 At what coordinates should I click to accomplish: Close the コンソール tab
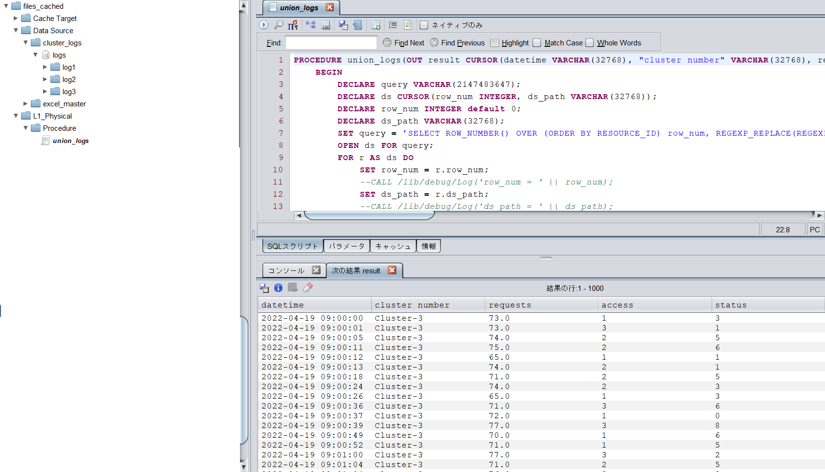pos(316,270)
